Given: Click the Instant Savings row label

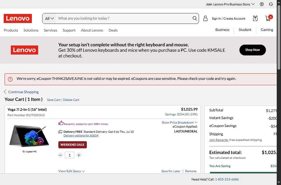Looking at the screenshot, I should (x=221, y=118).
